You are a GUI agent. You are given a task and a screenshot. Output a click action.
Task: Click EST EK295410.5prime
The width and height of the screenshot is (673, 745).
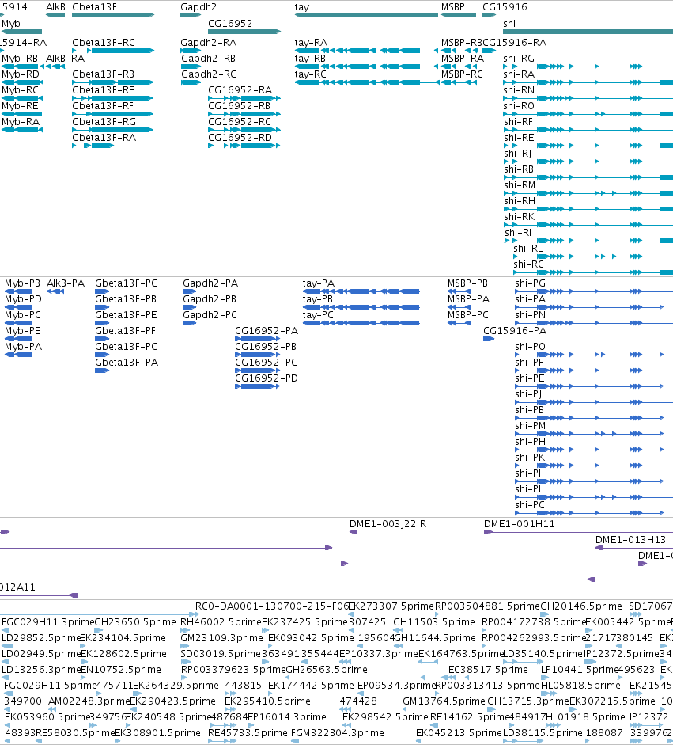(267, 701)
